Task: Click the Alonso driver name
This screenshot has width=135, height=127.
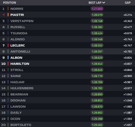Action: pos(18,39)
